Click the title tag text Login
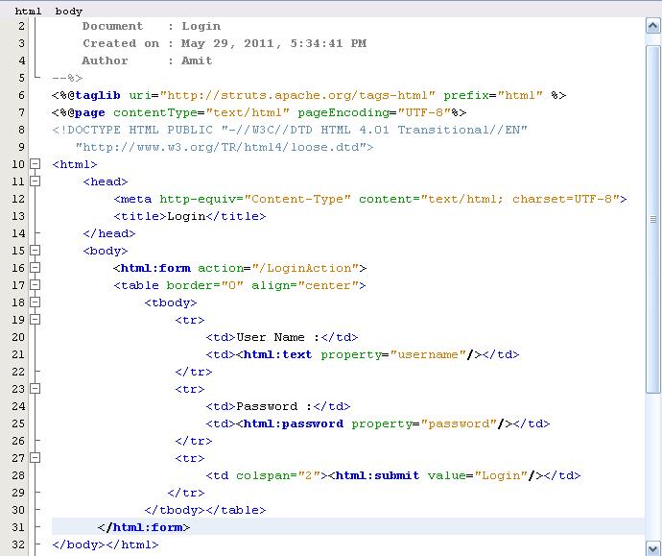 point(186,216)
